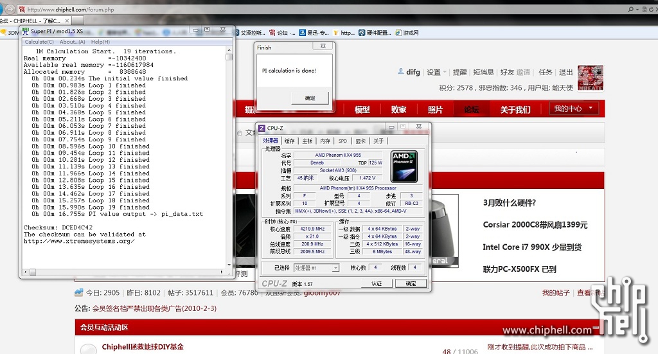
Task: Switch to 主板 tab in CPU-Z
Action: point(308,141)
